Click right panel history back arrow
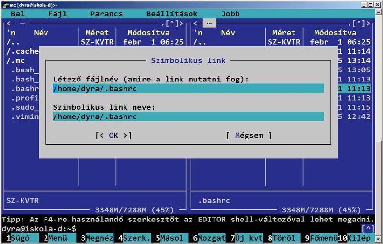 point(196,23)
